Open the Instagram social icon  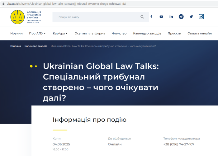tap(201, 17)
